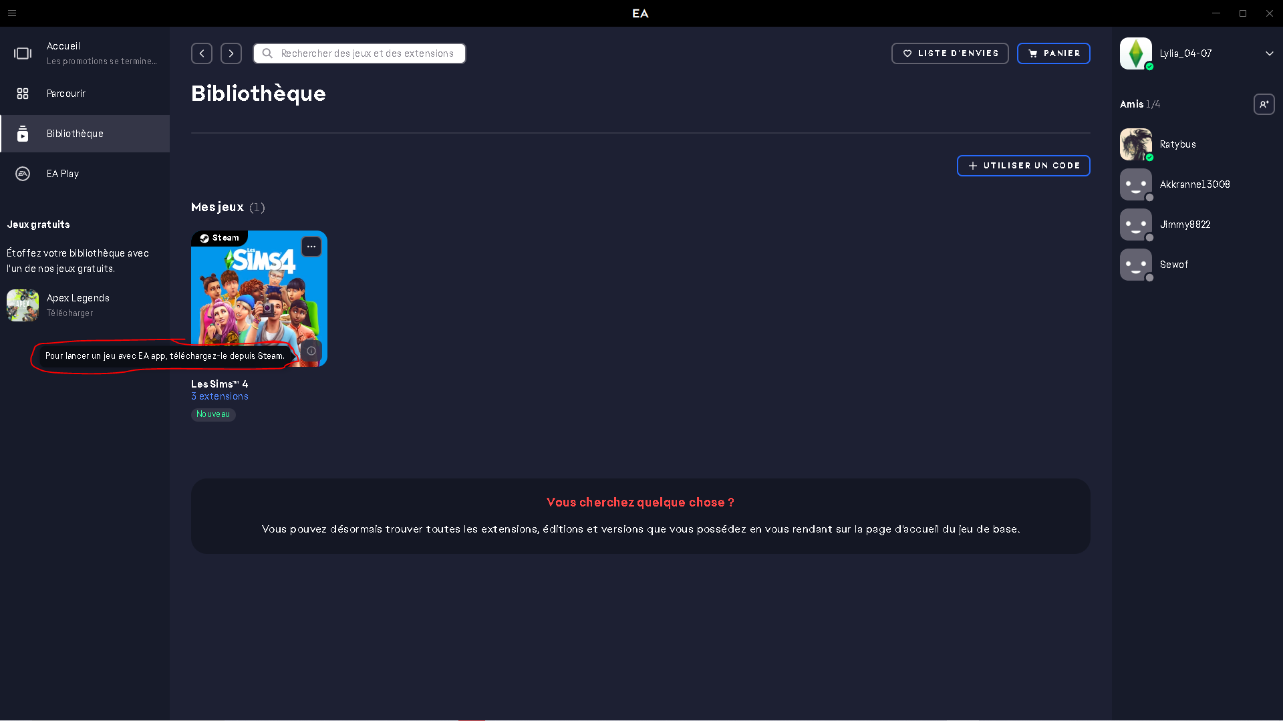Navigate forward with the right arrow
The height and width of the screenshot is (721, 1283).
click(x=231, y=53)
